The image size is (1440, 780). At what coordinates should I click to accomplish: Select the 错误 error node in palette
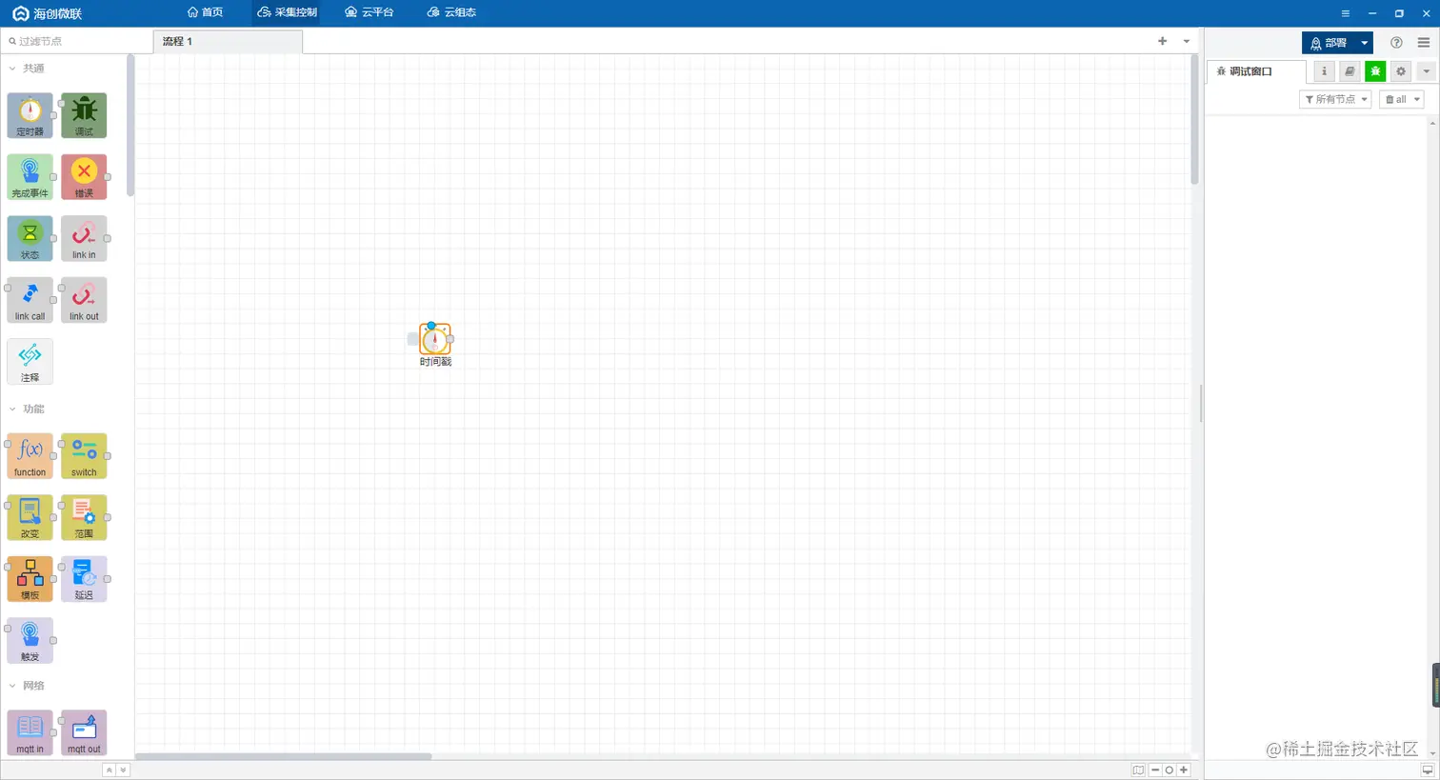click(x=84, y=177)
